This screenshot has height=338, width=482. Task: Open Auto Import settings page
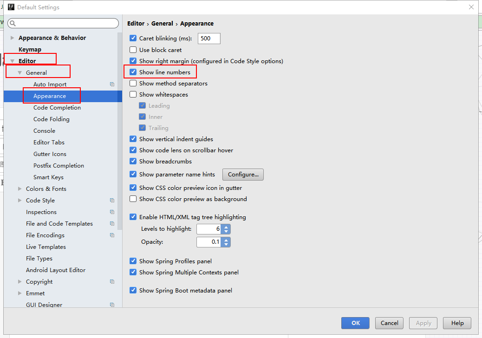[x=50, y=84]
